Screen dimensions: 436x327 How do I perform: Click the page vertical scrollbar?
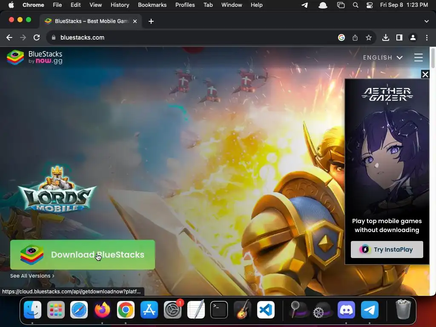[x=433, y=58]
